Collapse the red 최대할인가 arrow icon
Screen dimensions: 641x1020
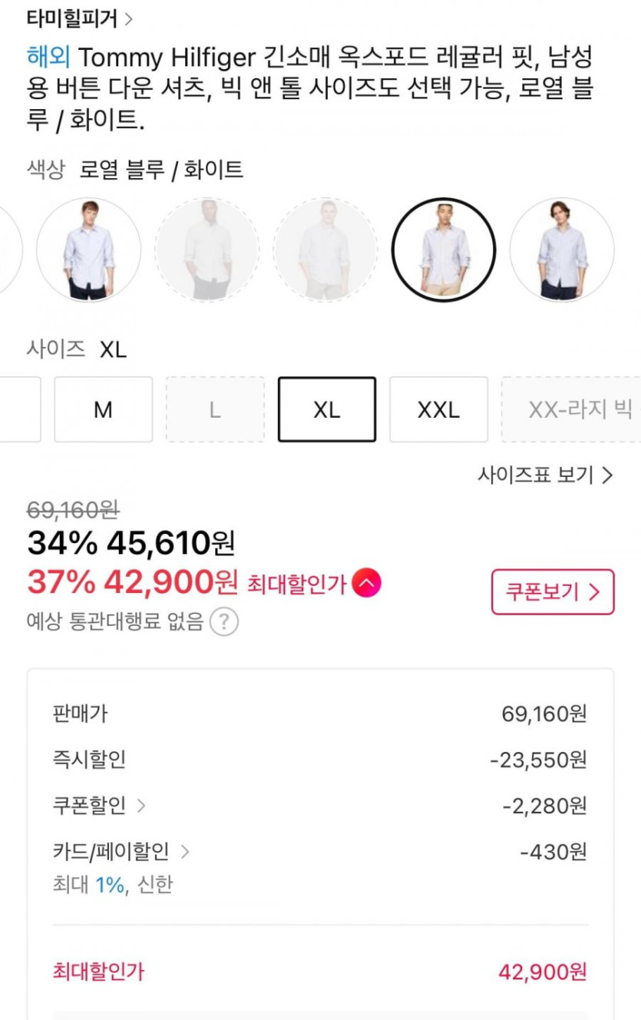pos(367,585)
